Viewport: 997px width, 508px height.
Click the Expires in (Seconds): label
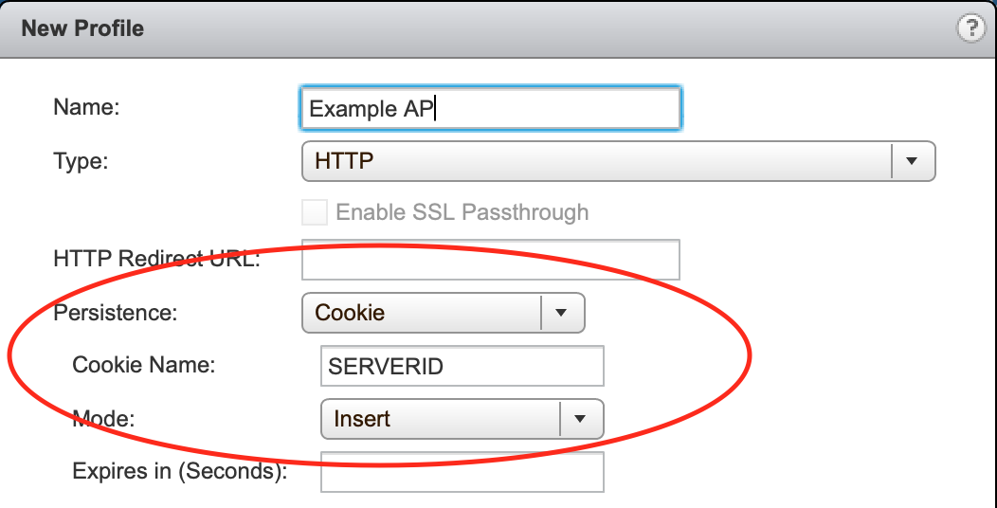click(180, 471)
